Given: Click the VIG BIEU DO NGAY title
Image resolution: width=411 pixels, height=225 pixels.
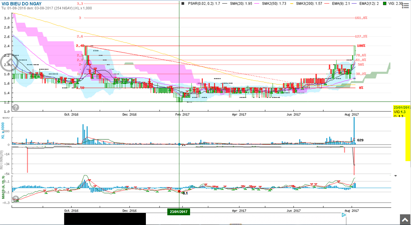Looking at the screenshot, I should click(21, 4).
